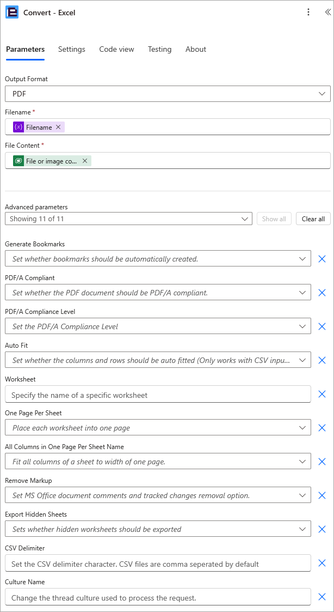Expand the Export Hidden Sheets dropdown
The height and width of the screenshot is (612, 334).
(304, 529)
